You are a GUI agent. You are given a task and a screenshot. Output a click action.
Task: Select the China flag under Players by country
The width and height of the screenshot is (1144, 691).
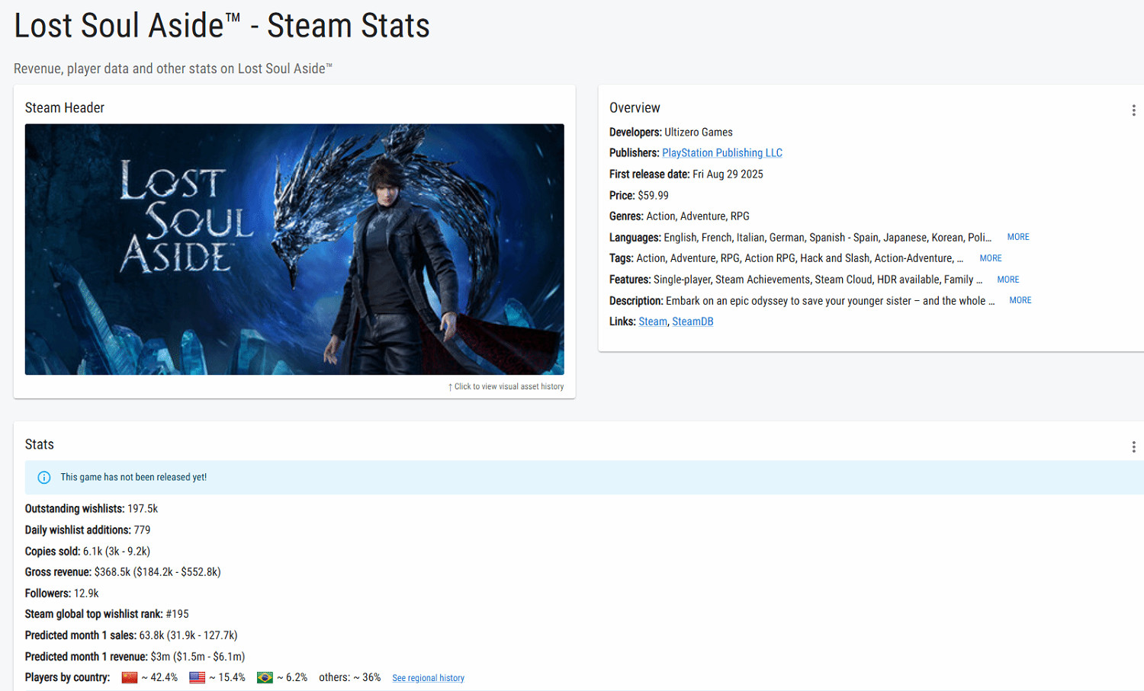tap(129, 677)
